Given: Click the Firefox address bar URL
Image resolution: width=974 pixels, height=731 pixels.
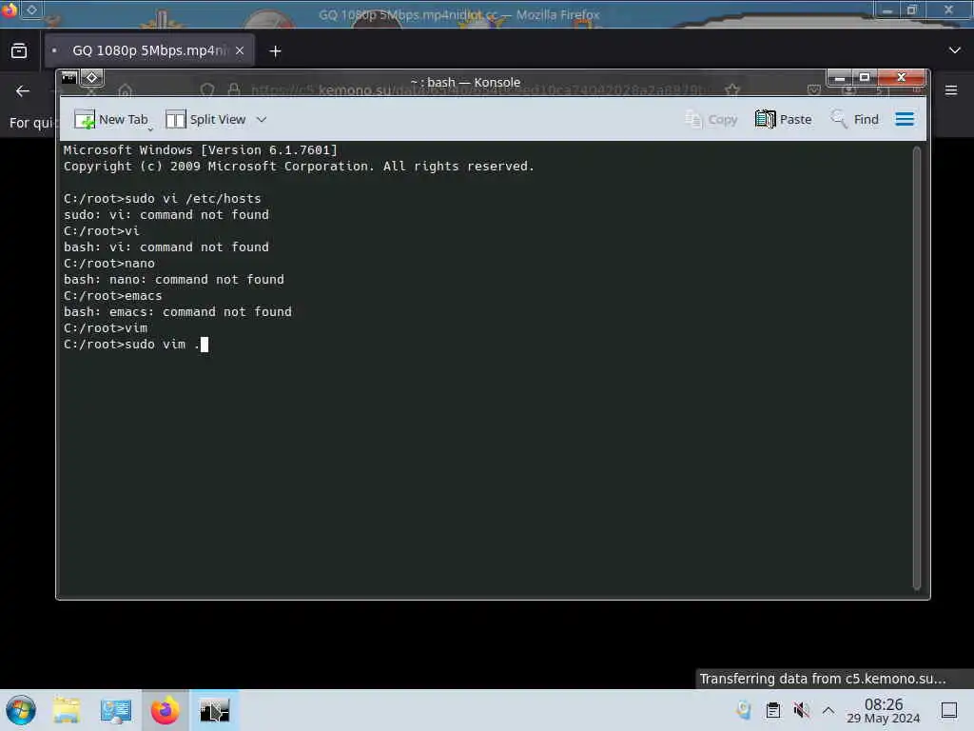Looking at the screenshot, I should (x=478, y=90).
